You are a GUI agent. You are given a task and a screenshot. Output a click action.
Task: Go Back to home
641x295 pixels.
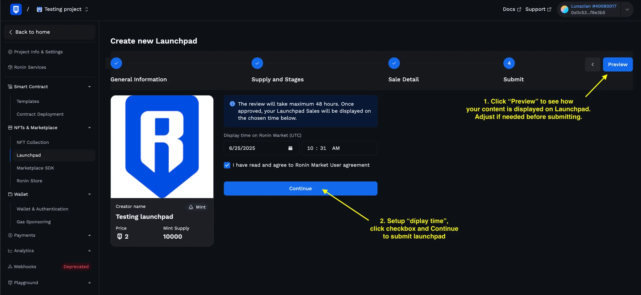pos(49,32)
